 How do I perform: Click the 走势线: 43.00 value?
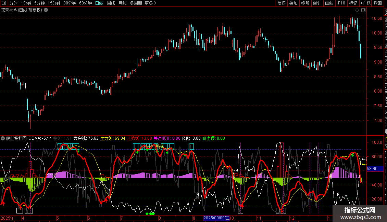139,138
